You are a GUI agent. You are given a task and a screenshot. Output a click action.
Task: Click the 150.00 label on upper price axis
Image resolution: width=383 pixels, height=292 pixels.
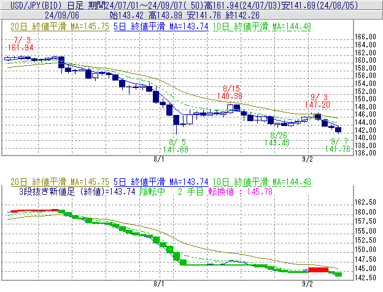pos(365,99)
